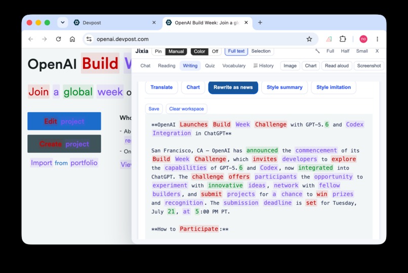Open the Chrome three-dot menu
The width and height of the screenshot is (408, 273).
(x=377, y=39)
